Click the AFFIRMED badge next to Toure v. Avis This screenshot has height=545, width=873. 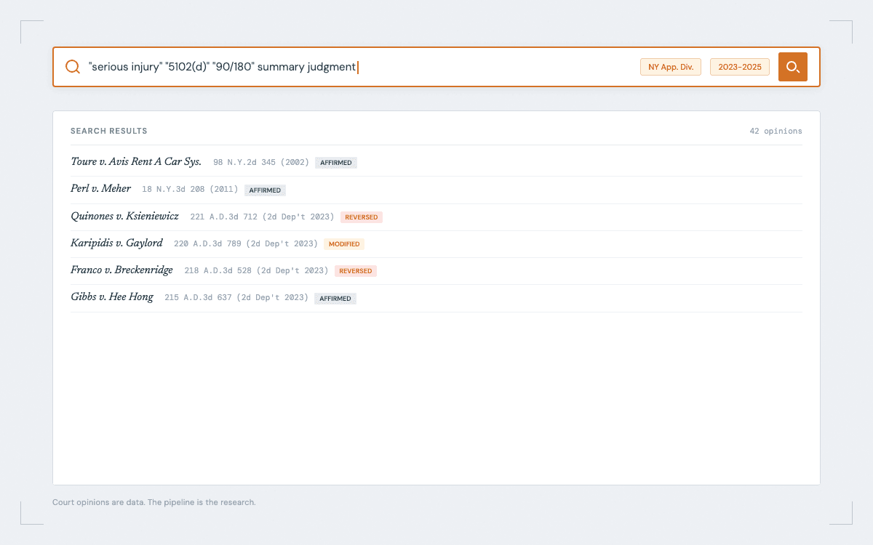pyautogui.click(x=335, y=162)
